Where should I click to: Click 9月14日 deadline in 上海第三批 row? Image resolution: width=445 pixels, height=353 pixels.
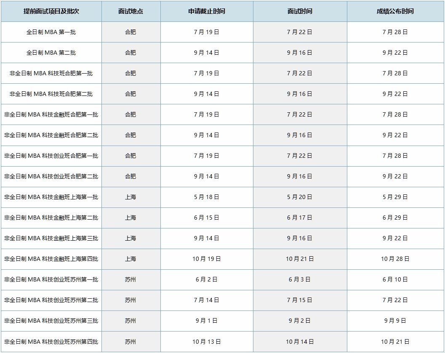coord(207,238)
